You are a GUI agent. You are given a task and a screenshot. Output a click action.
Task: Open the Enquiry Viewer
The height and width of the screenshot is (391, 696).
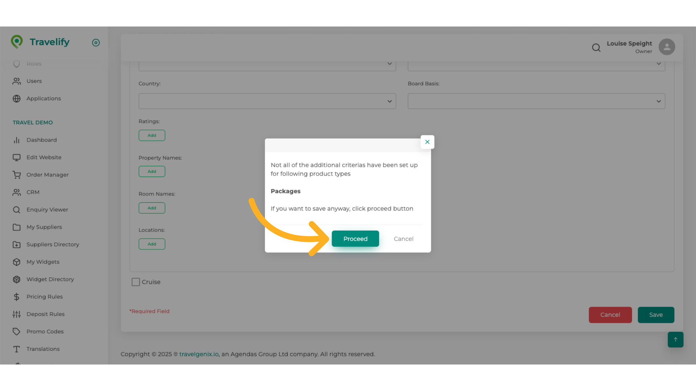(47, 209)
